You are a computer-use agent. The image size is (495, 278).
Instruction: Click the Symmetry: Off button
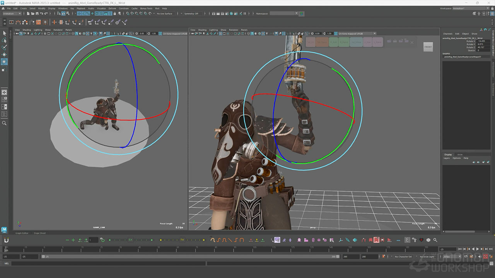(x=191, y=14)
